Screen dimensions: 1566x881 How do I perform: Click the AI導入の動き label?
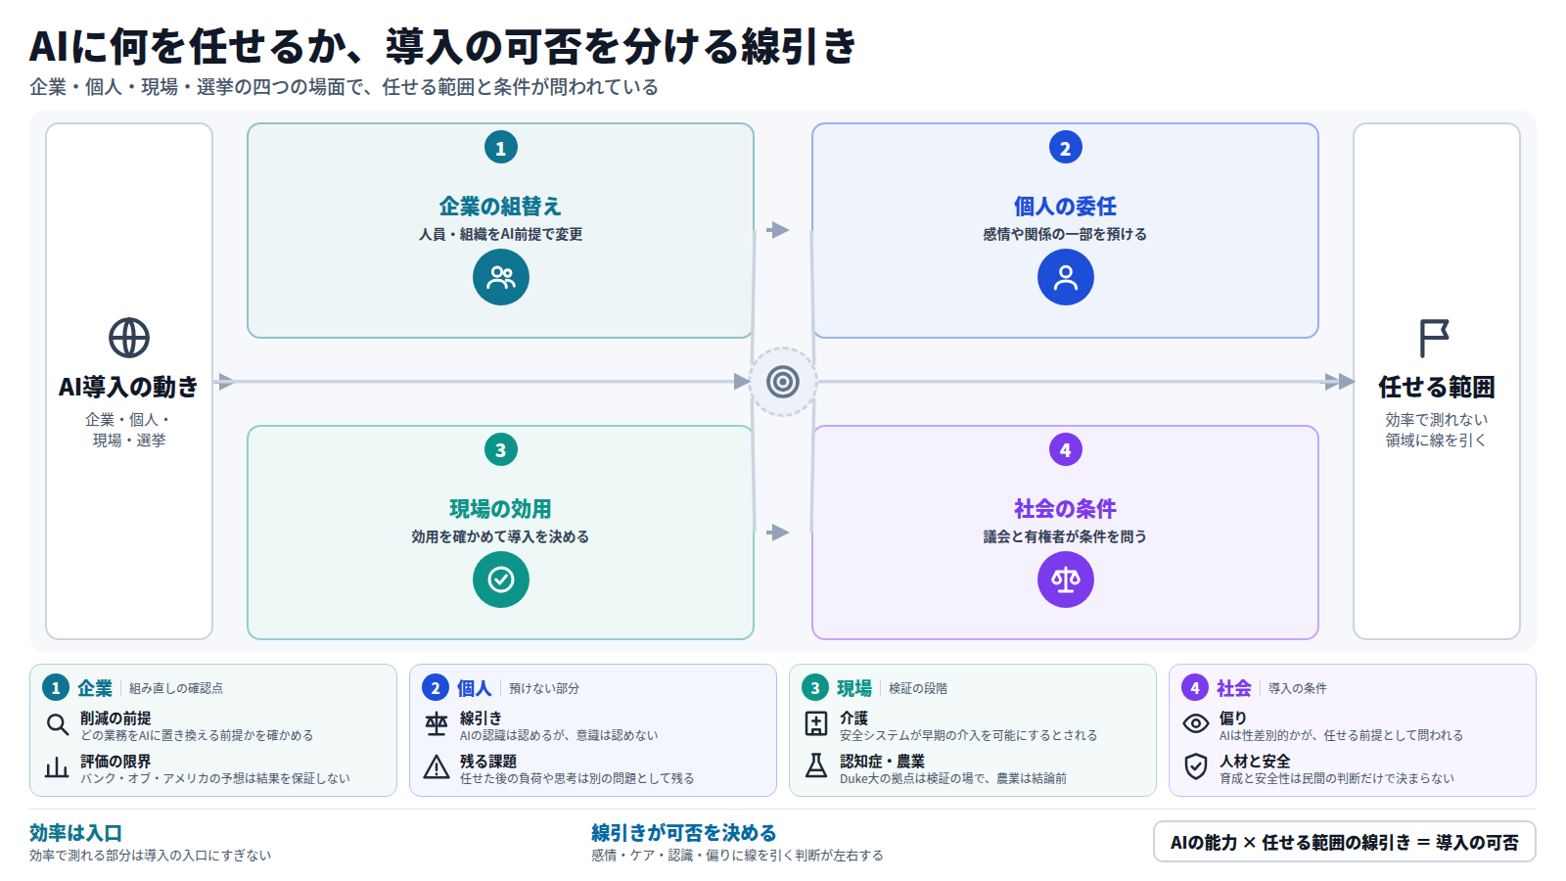pos(128,388)
